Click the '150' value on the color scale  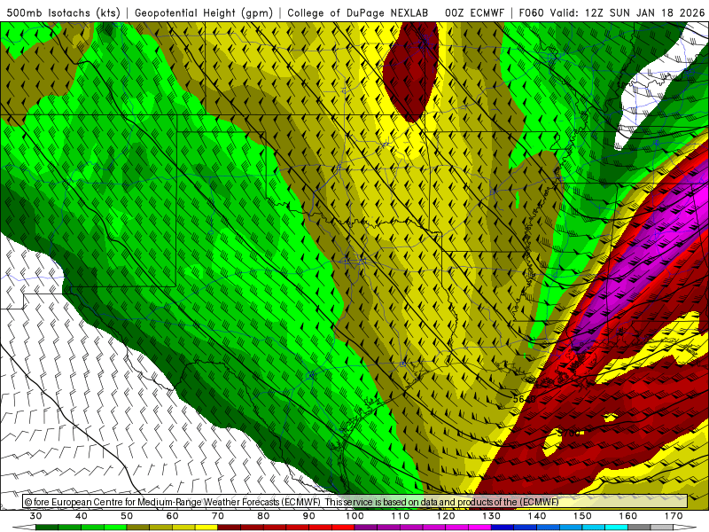tap(582, 516)
